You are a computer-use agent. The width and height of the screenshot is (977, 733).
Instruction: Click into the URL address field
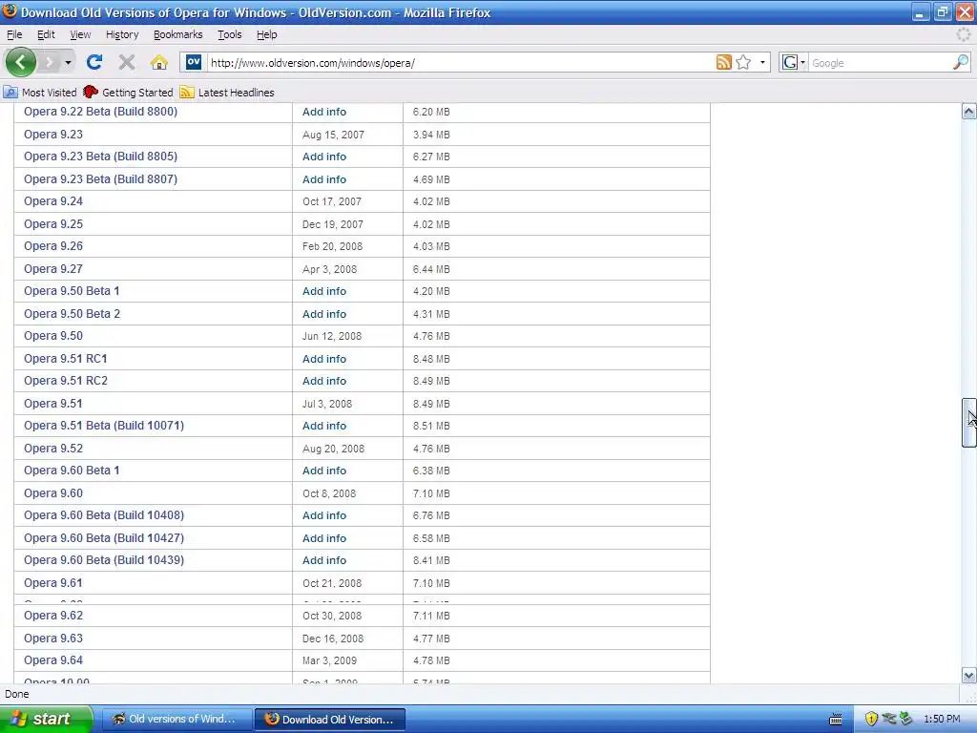[461, 63]
